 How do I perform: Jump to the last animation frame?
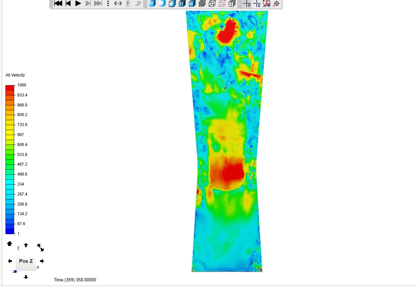98,4
